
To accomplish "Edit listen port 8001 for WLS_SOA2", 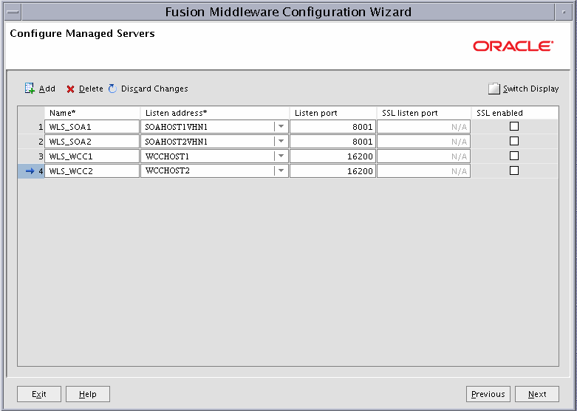I will (332, 141).
